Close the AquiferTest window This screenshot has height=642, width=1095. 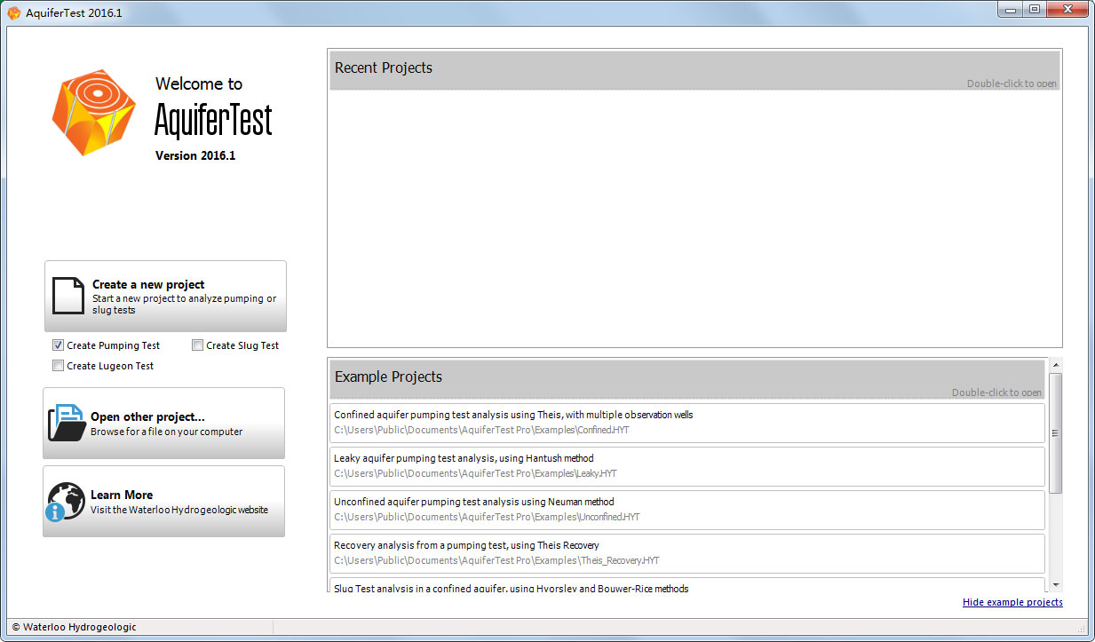(x=1067, y=9)
